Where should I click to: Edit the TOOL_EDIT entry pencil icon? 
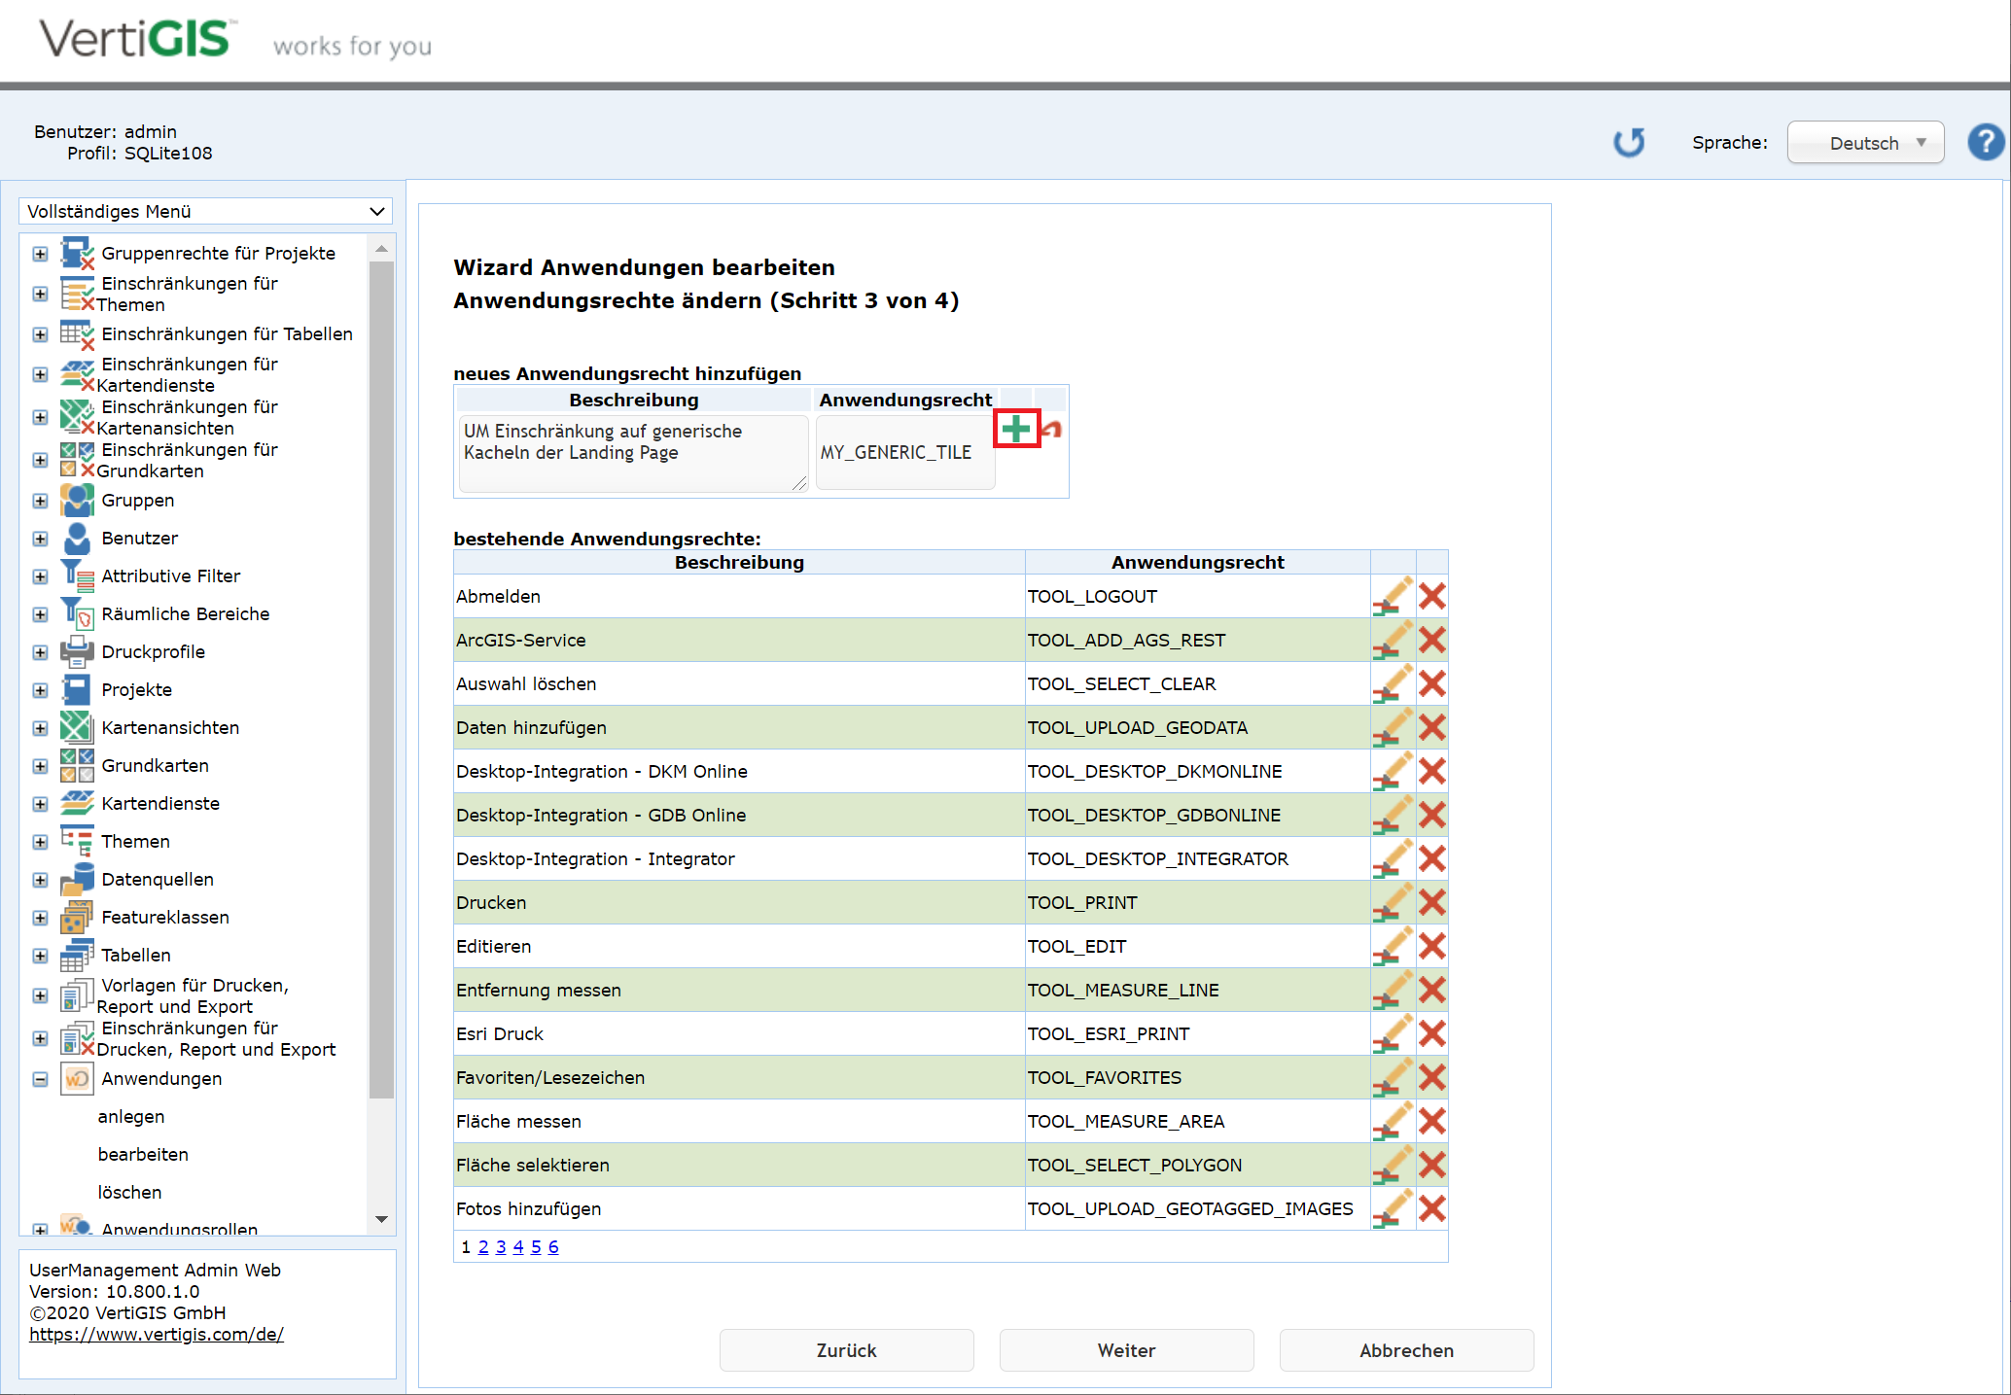click(x=1393, y=946)
